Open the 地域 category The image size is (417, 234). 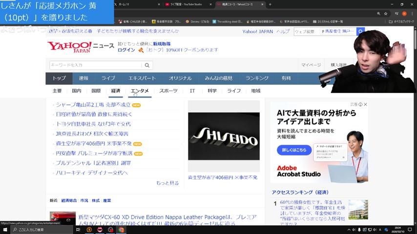point(256,91)
